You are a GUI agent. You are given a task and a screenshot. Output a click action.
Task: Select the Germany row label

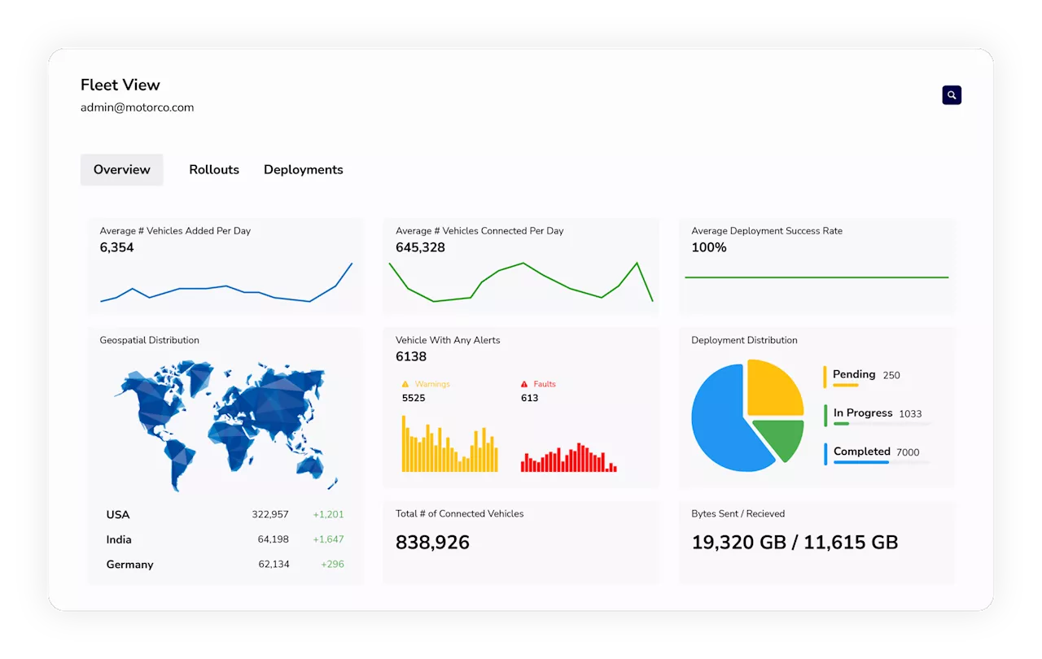tap(129, 565)
